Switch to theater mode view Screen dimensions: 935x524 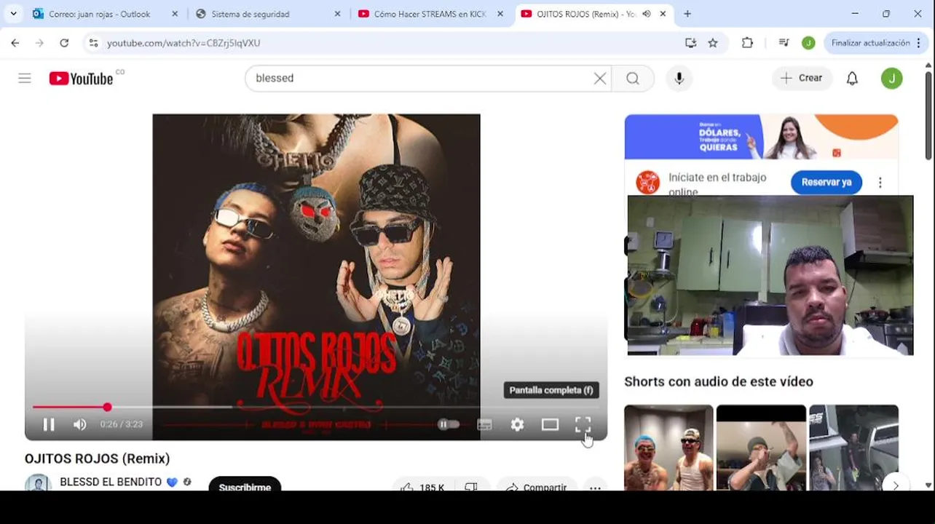pos(550,424)
